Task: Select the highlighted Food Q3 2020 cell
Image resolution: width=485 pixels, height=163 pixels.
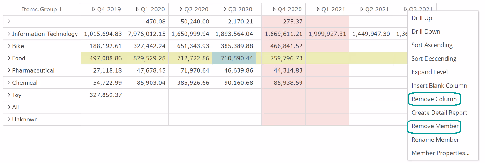Action: [x=234, y=58]
